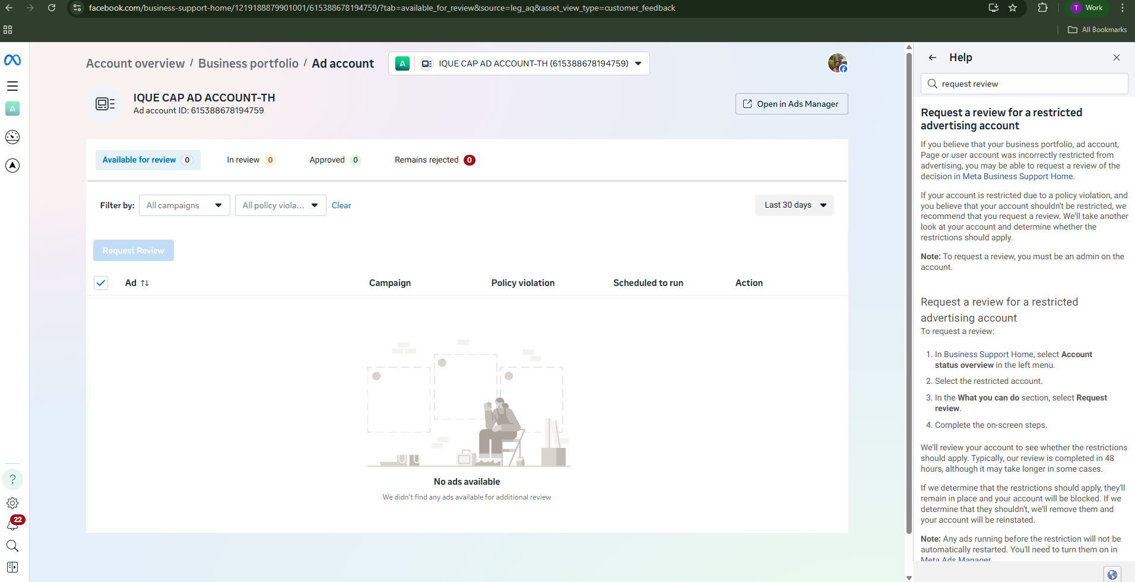Open the hamburger menu in sidebar
This screenshot has width=1135, height=582.
click(12, 86)
